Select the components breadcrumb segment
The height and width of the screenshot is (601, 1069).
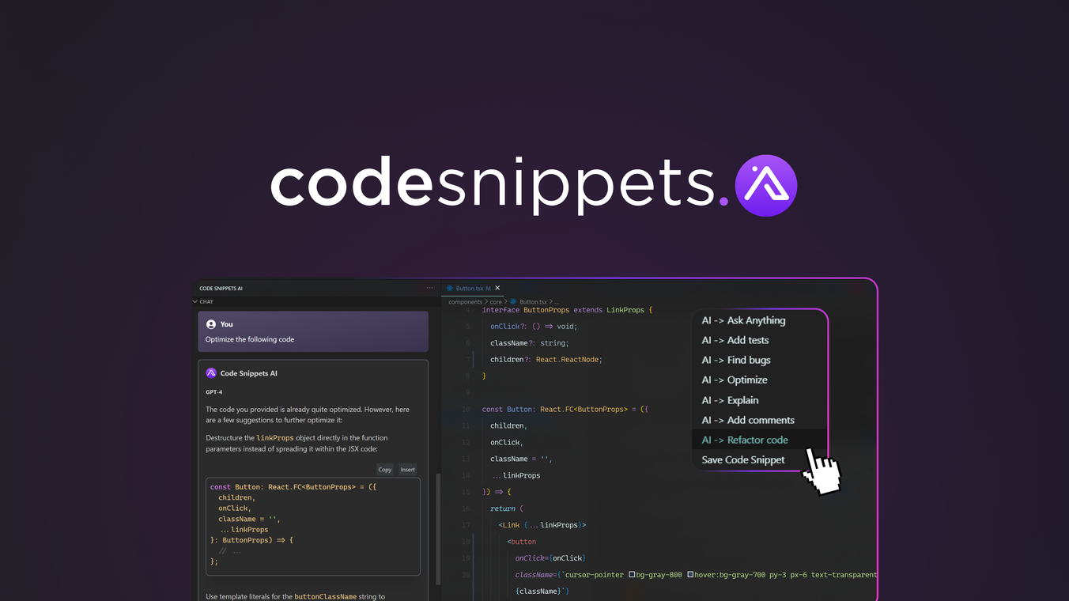pos(465,302)
